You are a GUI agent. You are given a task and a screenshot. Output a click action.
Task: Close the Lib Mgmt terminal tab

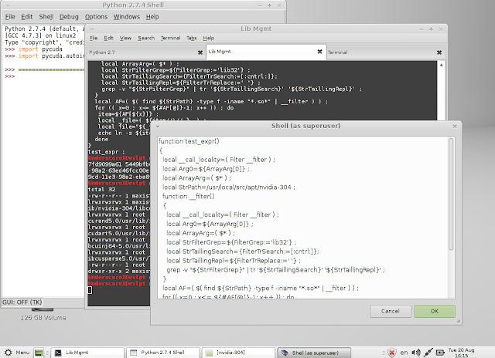point(319,52)
